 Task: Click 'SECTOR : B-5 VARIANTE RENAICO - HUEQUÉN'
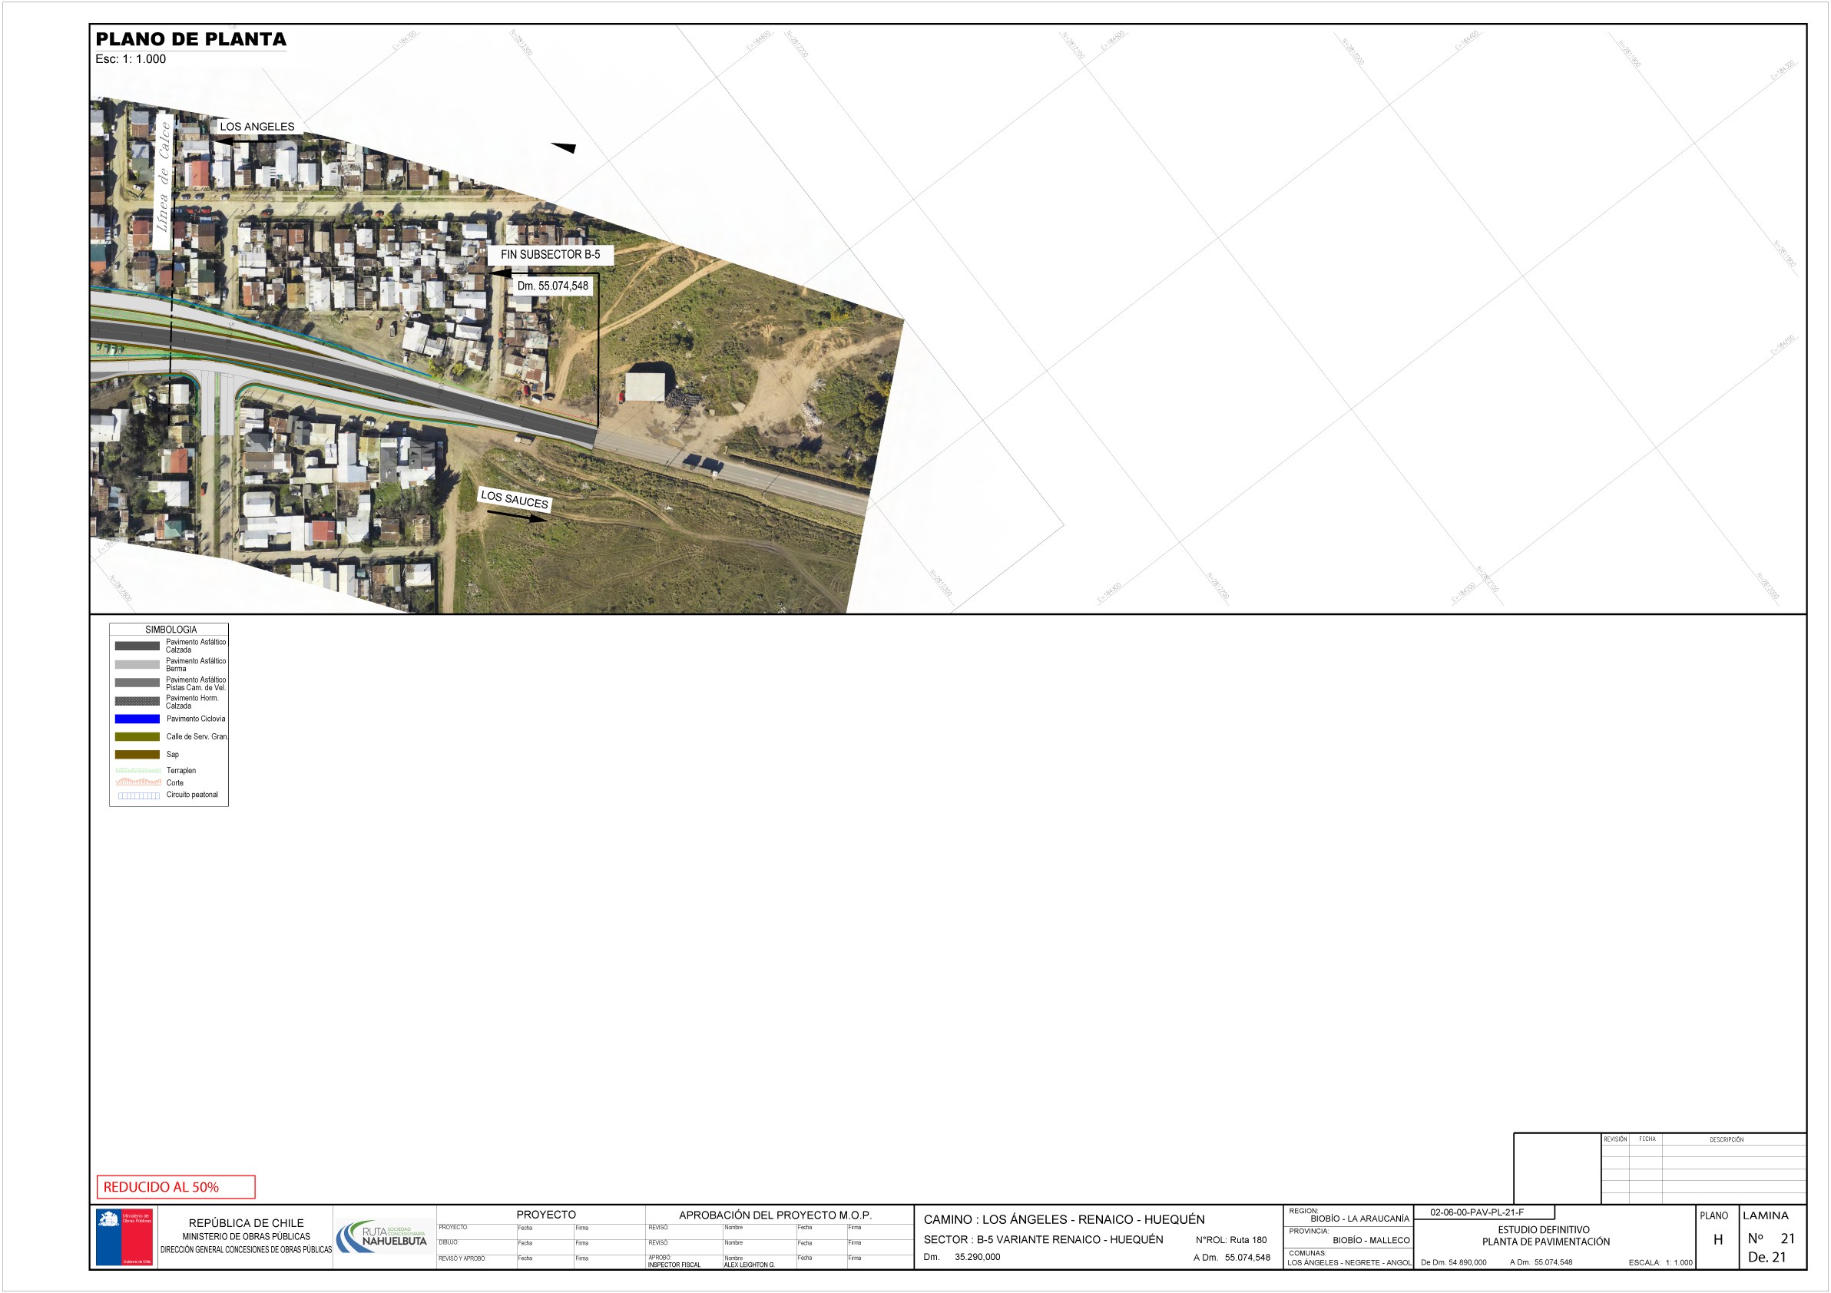coord(1043,1238)
